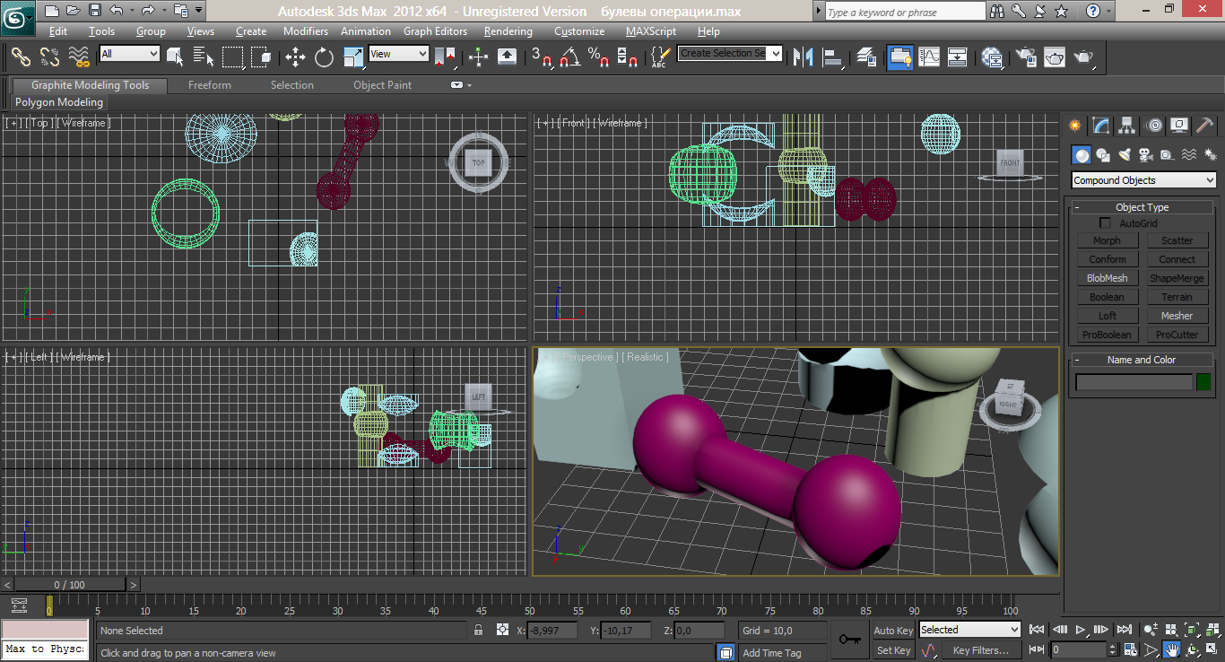The width and height of the screenshot is (1225, 662).
Task: Click the Maximize Viewport Toggle icon
Action: tap(1212, 649)
